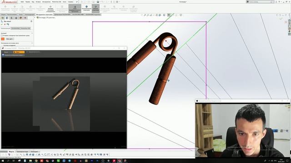
Task: Select the Model tab at bottom
Action: click(11, 152)
